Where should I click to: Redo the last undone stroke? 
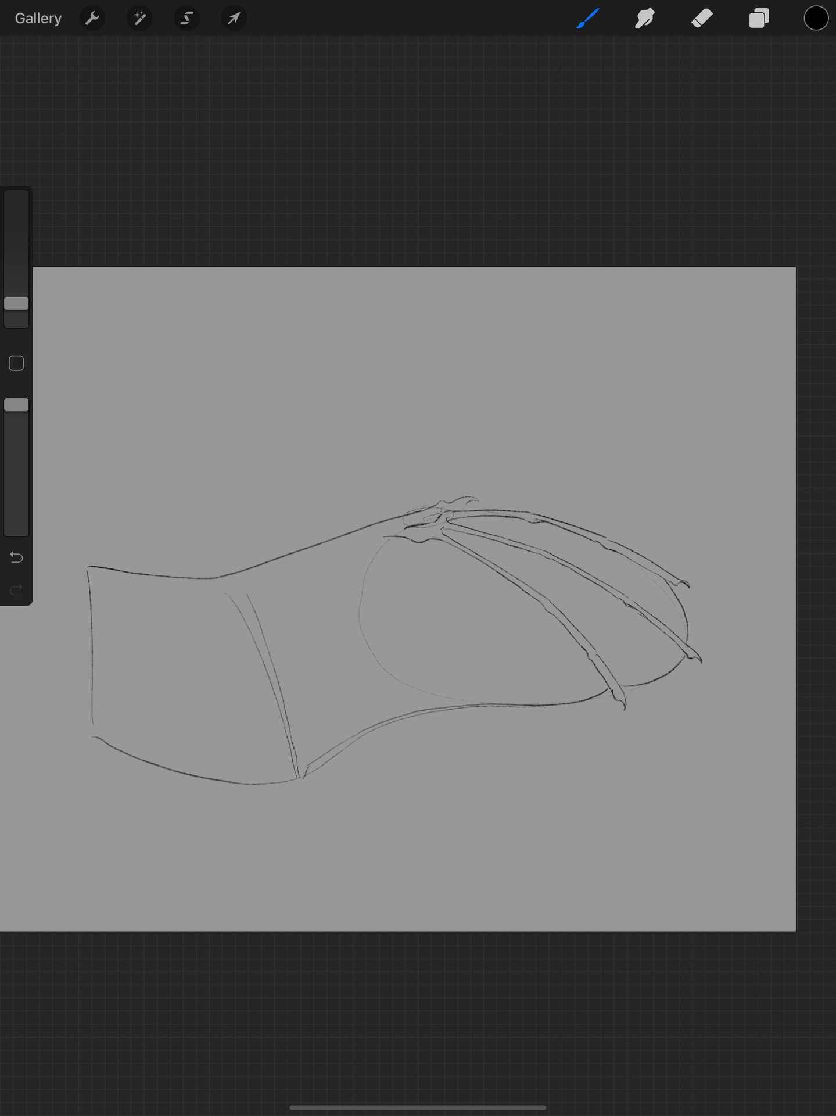[x=16, y=590]
